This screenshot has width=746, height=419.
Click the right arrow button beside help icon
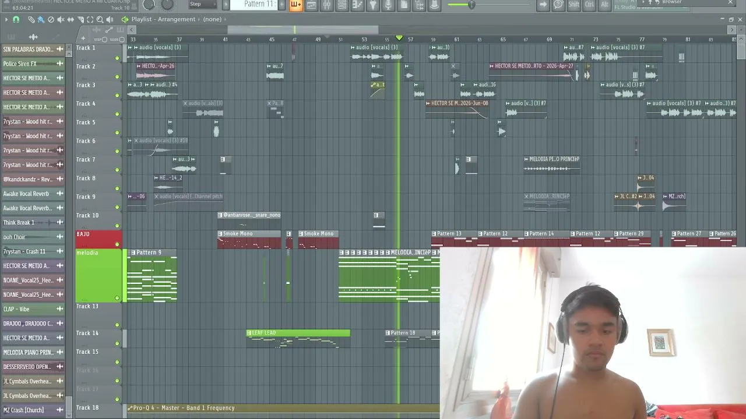click(543, 5)
